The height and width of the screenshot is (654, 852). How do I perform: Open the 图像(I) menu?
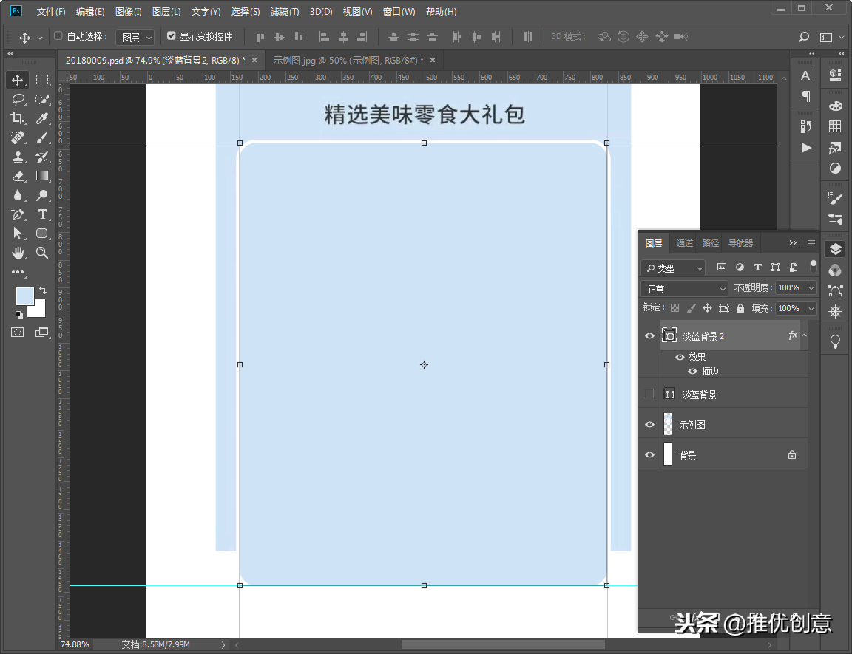coord(128,11)
